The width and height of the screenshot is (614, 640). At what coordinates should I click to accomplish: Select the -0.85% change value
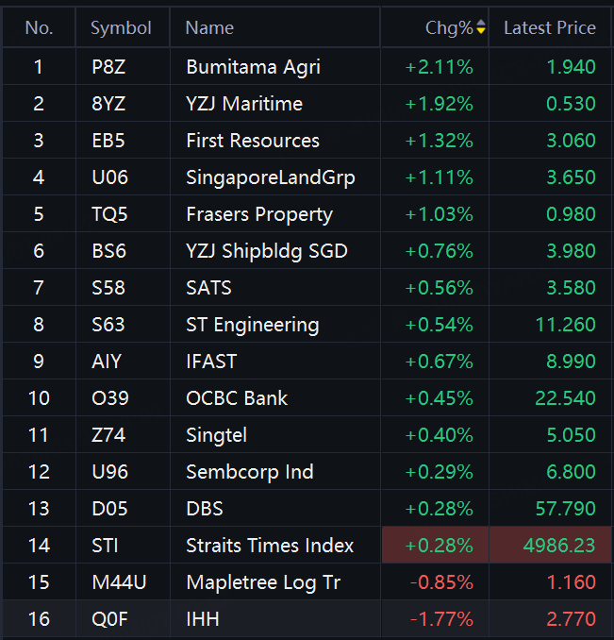(x=442, y=582)
